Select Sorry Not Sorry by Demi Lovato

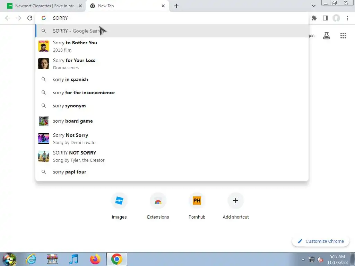pos(172,139)
